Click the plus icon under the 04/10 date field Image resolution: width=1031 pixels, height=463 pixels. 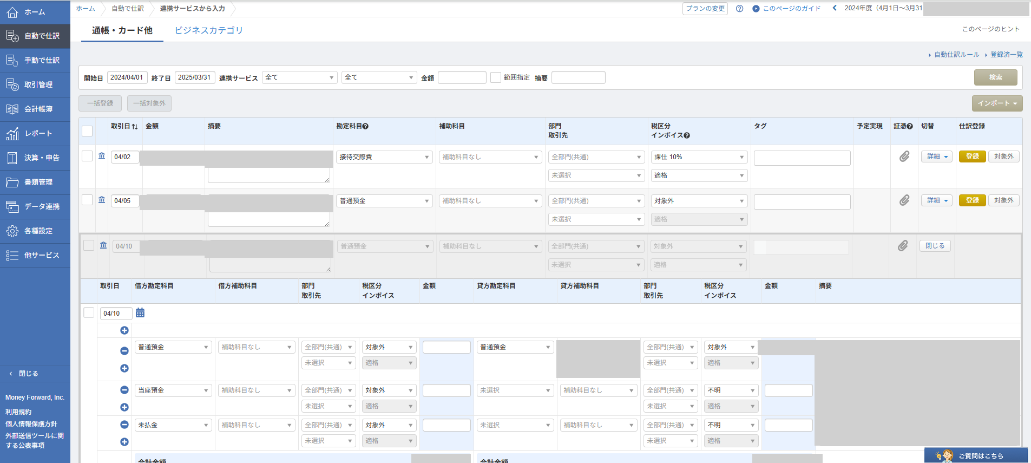[124, 330]
